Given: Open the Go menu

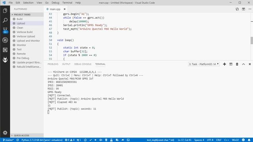Looking at the screenshot, I should coord(47,3).
